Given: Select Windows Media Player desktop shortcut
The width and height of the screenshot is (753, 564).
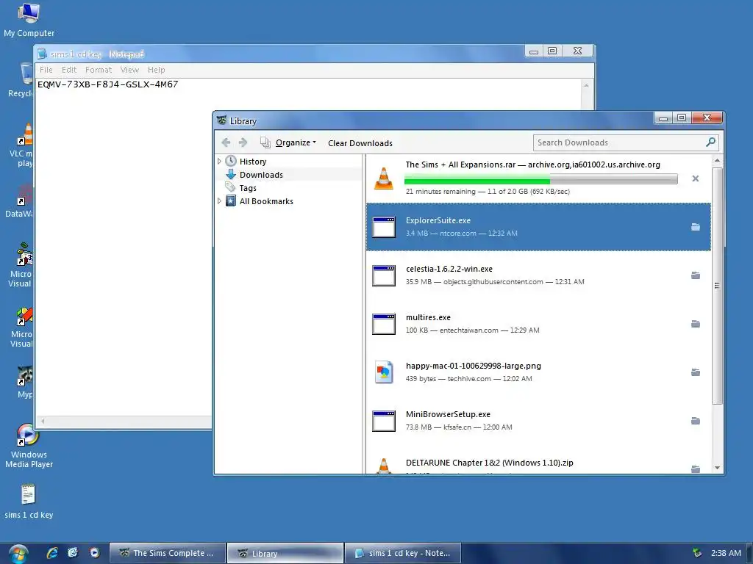Looking at the screenshot, I should coord(29,446).
